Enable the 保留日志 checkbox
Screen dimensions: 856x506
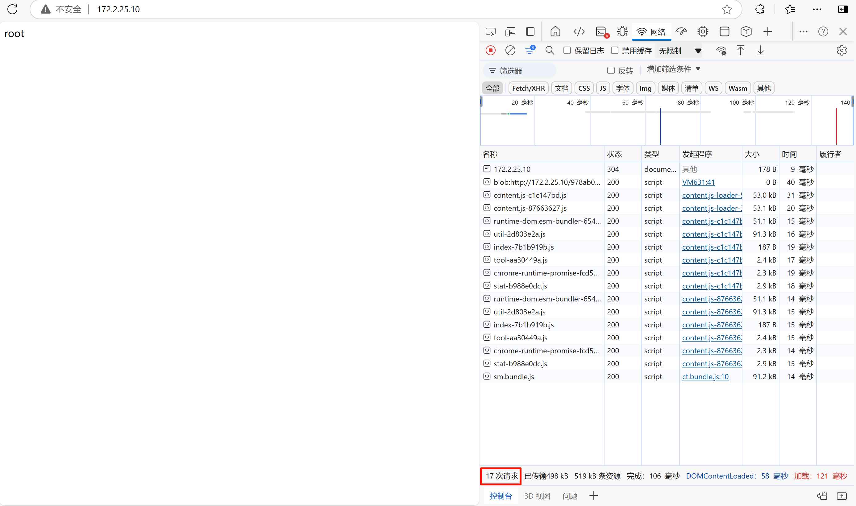point(567,51)
